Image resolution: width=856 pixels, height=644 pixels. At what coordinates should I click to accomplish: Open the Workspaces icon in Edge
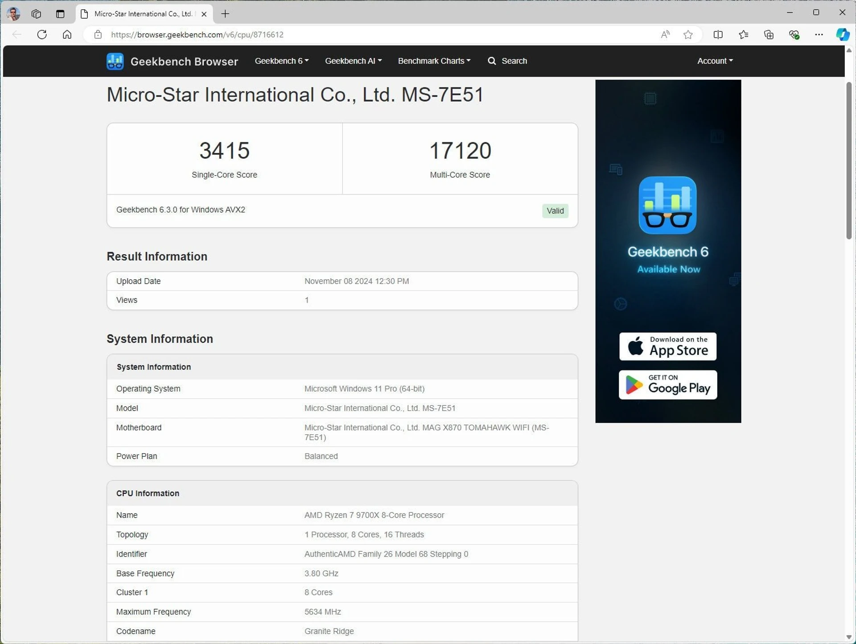point(37,14)
